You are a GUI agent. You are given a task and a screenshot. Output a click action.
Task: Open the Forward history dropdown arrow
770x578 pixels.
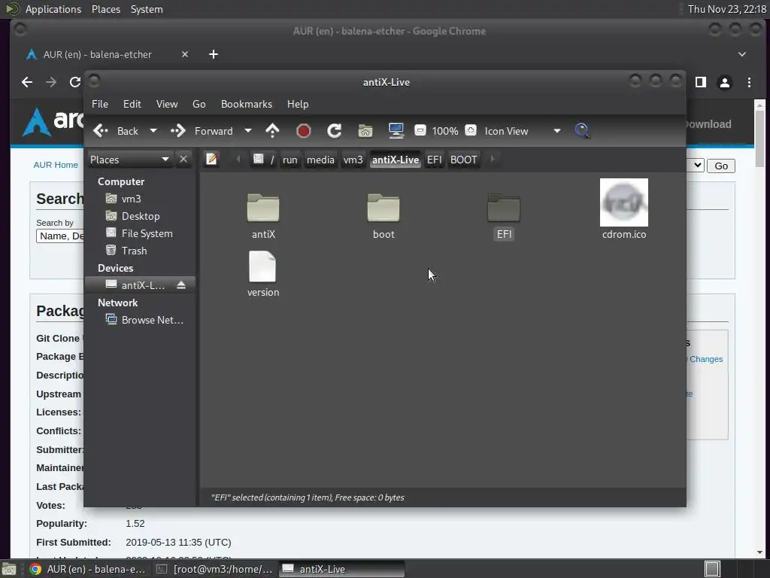coord(248,131)
